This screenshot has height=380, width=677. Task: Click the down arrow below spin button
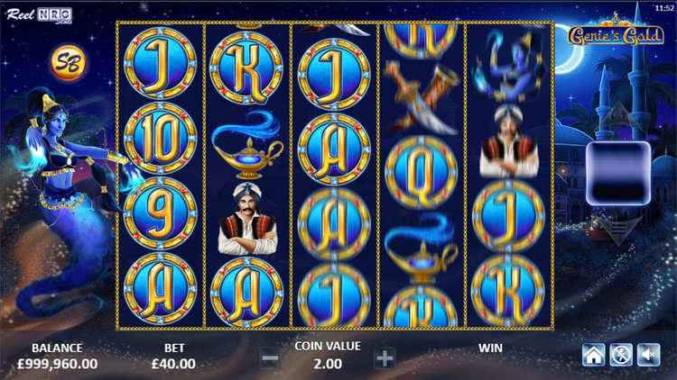coord(618,231)
